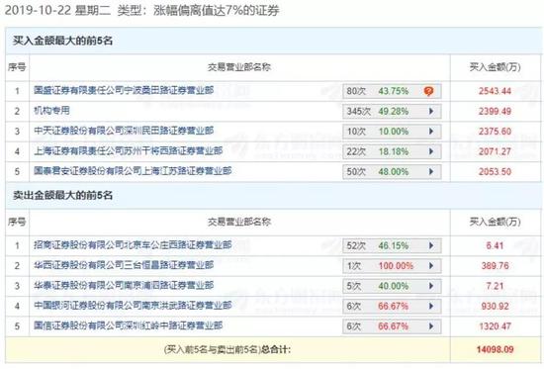Click amount 389.76 in sell table
The image size is (544, 369).
[x=495, y=266]
